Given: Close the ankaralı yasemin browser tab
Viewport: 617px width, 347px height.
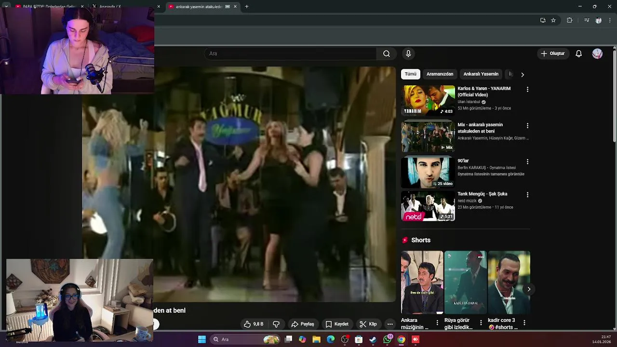Looking at the screenshot, I should [235, 7].
